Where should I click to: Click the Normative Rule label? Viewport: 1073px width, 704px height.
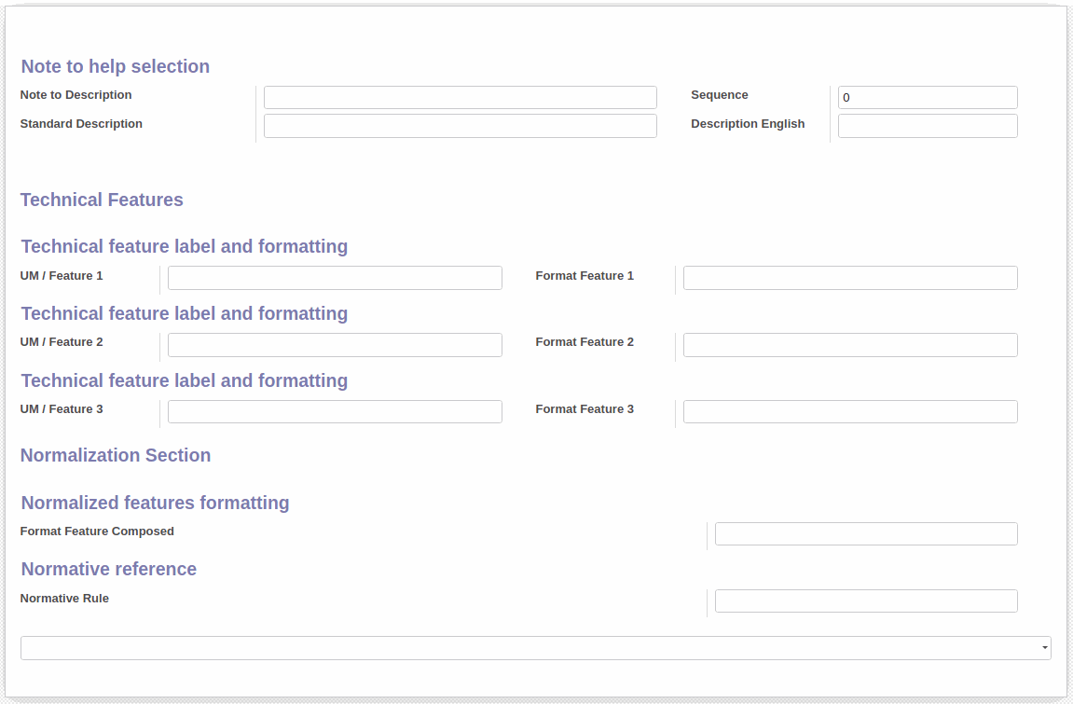(x=64, y=599)
